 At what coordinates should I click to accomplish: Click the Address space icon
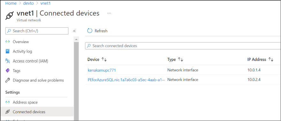7,102
